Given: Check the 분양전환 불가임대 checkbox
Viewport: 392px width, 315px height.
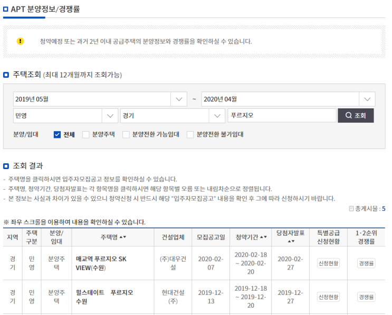Looking at the screenshot, I should [190, 135].
